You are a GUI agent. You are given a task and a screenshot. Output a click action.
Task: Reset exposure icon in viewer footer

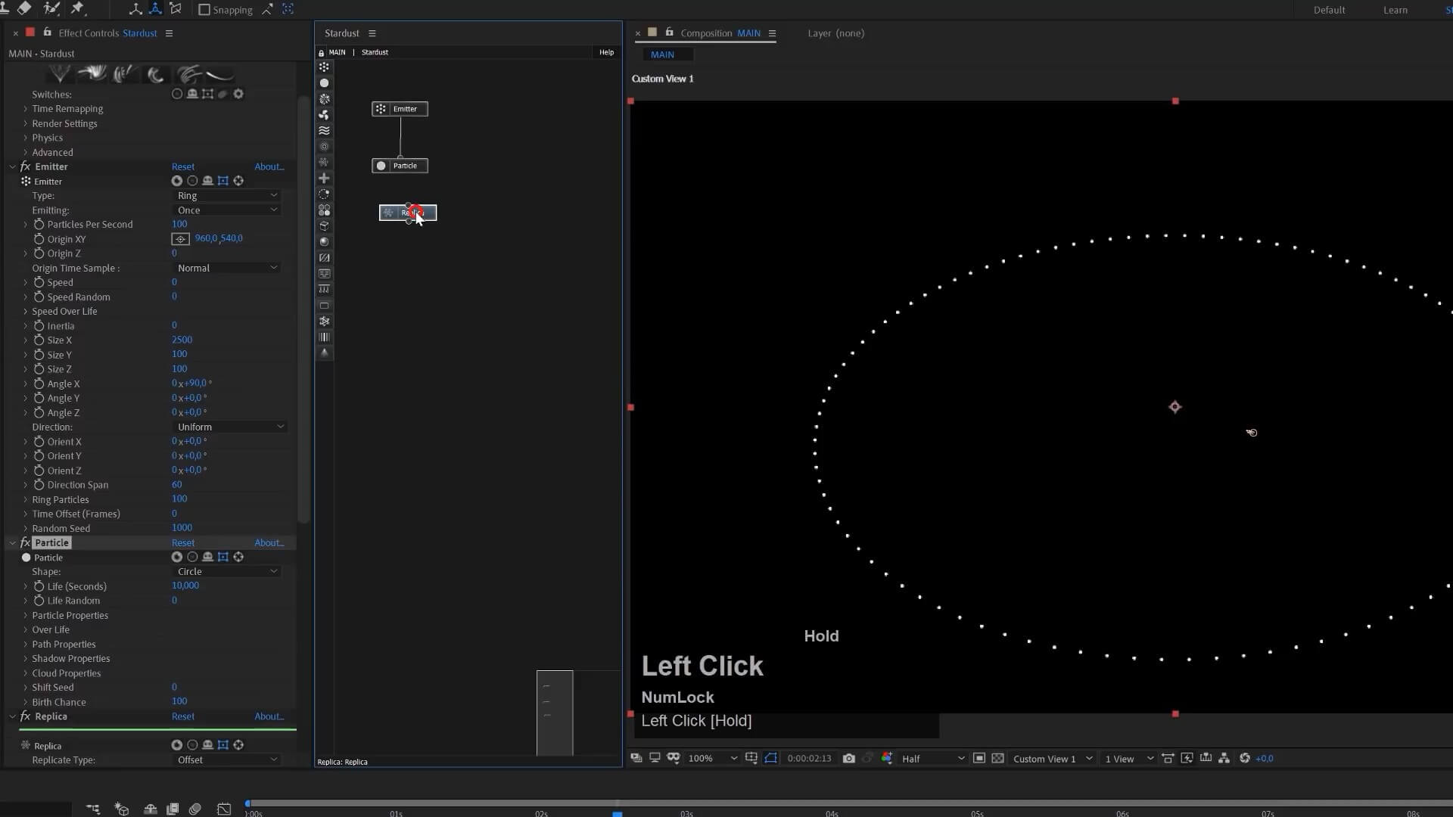tap(1244, 758)
